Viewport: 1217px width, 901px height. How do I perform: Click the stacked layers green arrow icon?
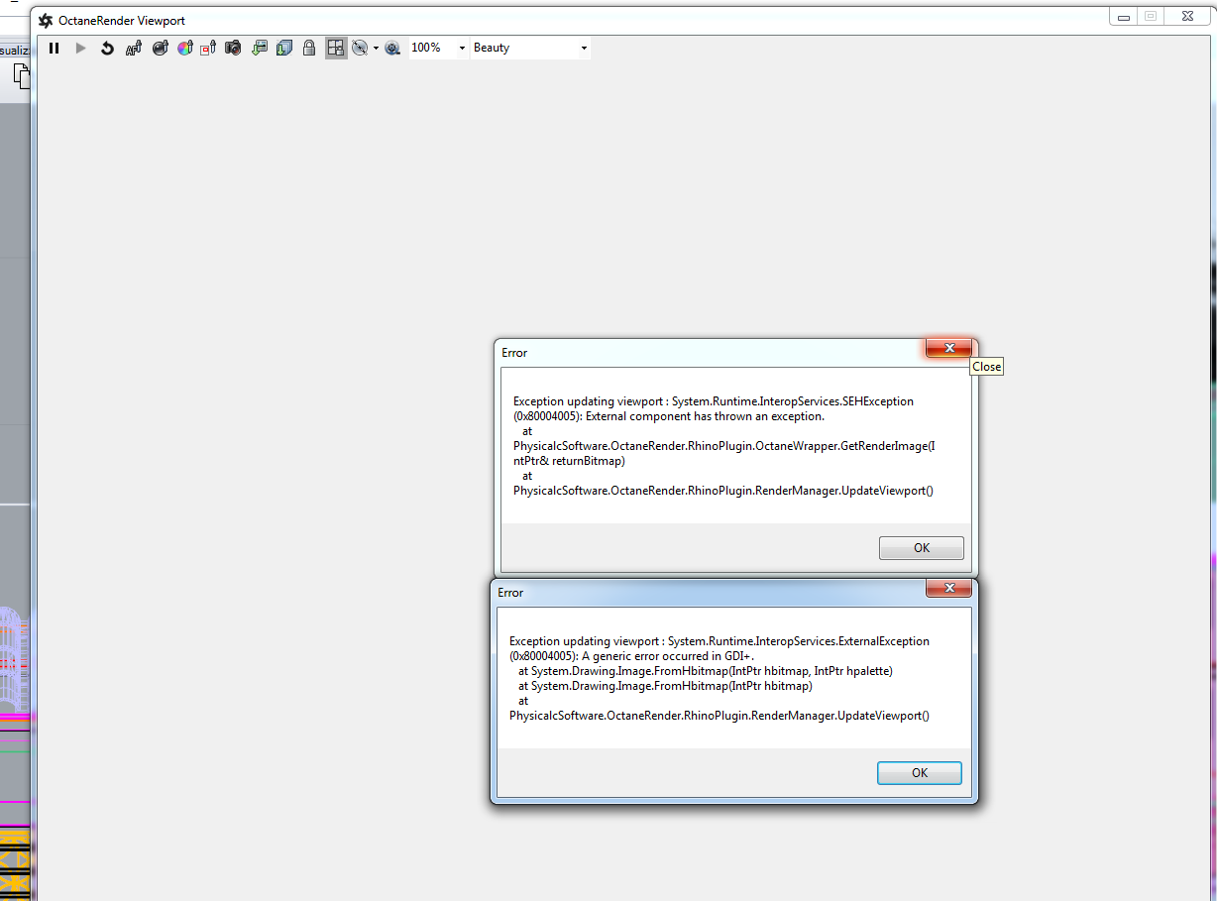[284, 48]
